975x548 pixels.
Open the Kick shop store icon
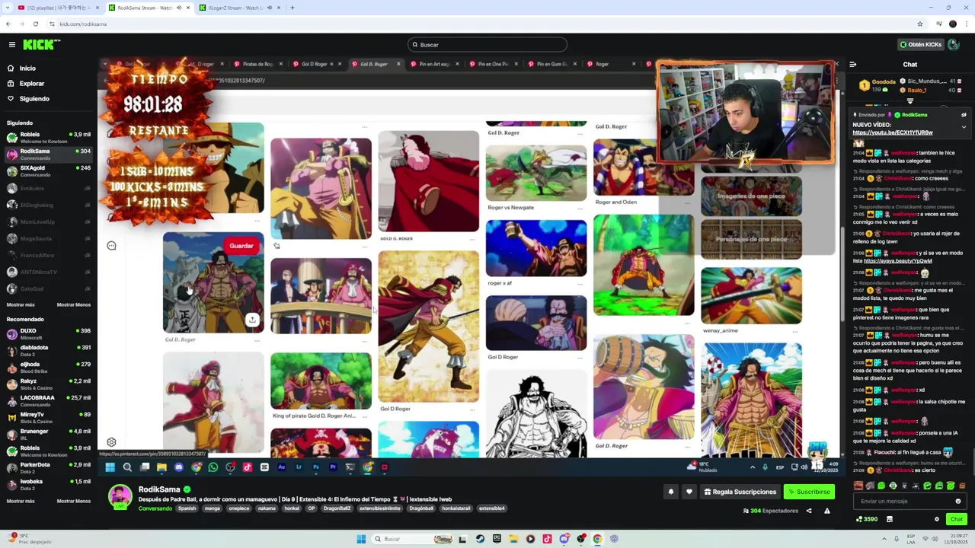(889, 519)
